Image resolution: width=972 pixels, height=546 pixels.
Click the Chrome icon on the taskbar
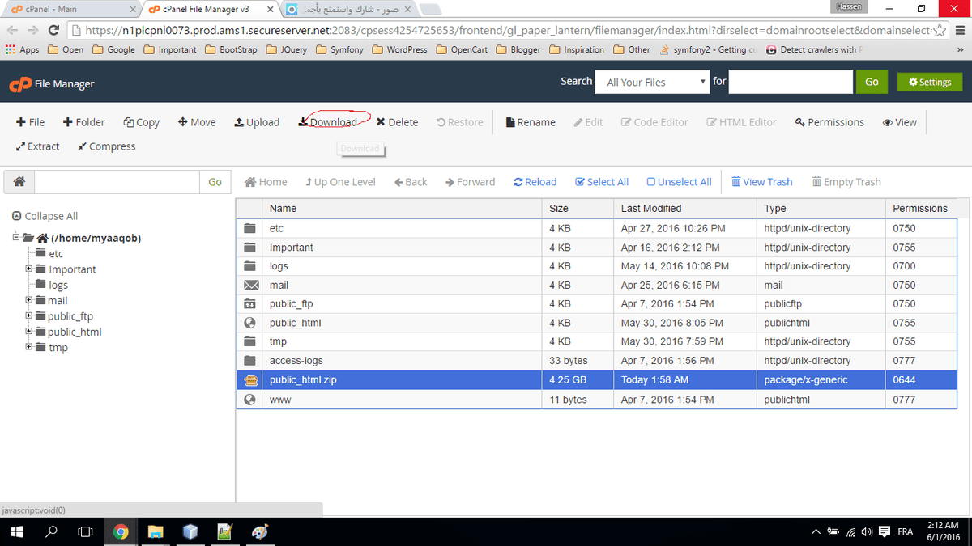(121, 531)
